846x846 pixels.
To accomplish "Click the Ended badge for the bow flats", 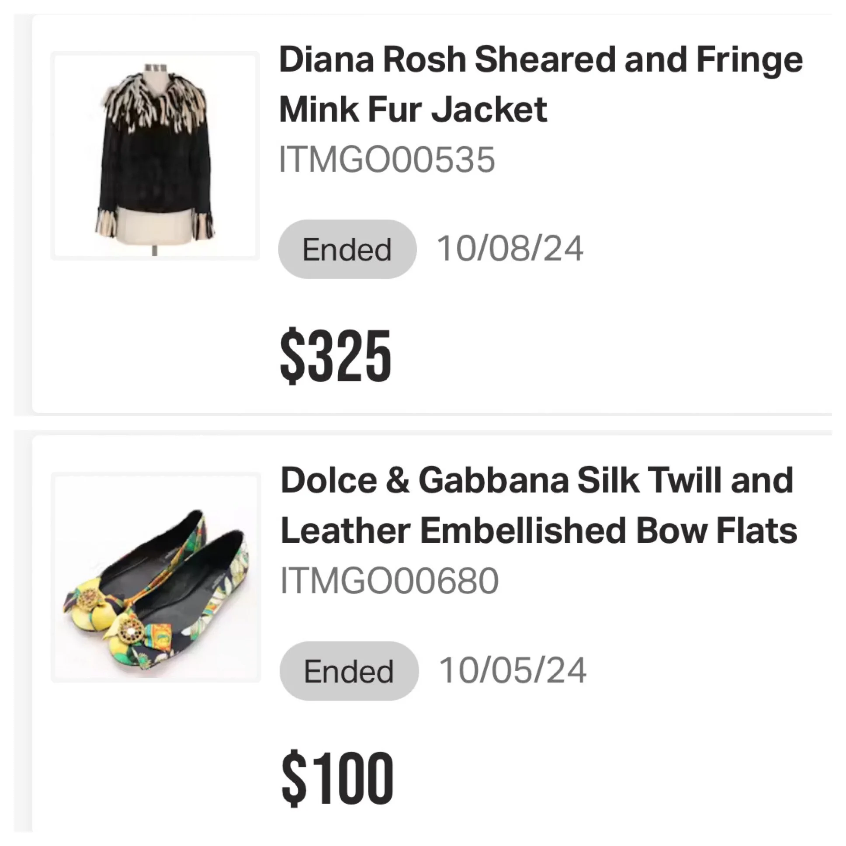I will [349, 671].
